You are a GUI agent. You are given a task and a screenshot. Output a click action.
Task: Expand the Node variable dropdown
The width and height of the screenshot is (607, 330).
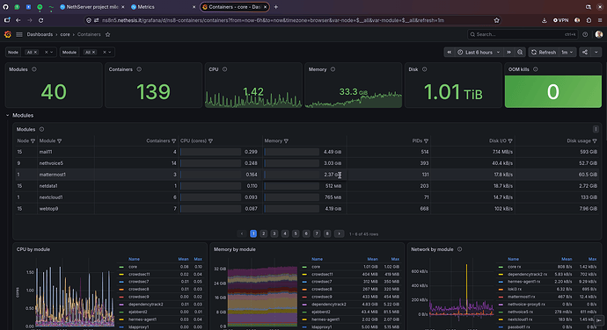tap(52, 52)
